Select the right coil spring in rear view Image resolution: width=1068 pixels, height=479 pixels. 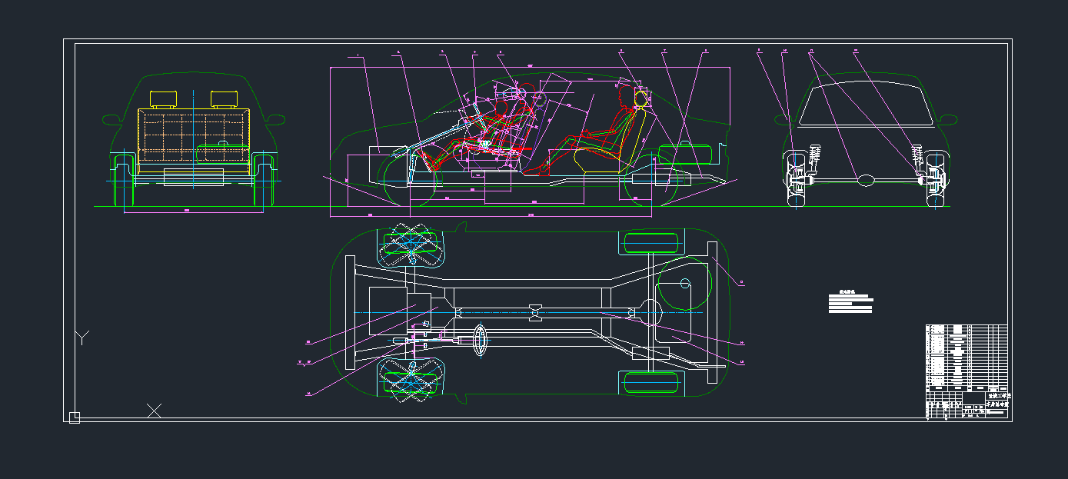pos(917,158)
